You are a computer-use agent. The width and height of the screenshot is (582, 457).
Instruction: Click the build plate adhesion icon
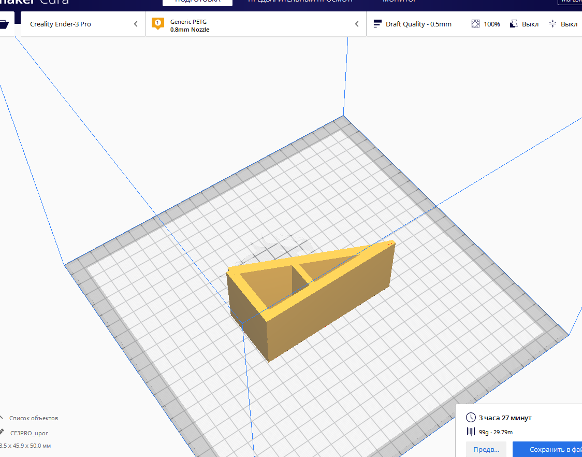(552, 24)
